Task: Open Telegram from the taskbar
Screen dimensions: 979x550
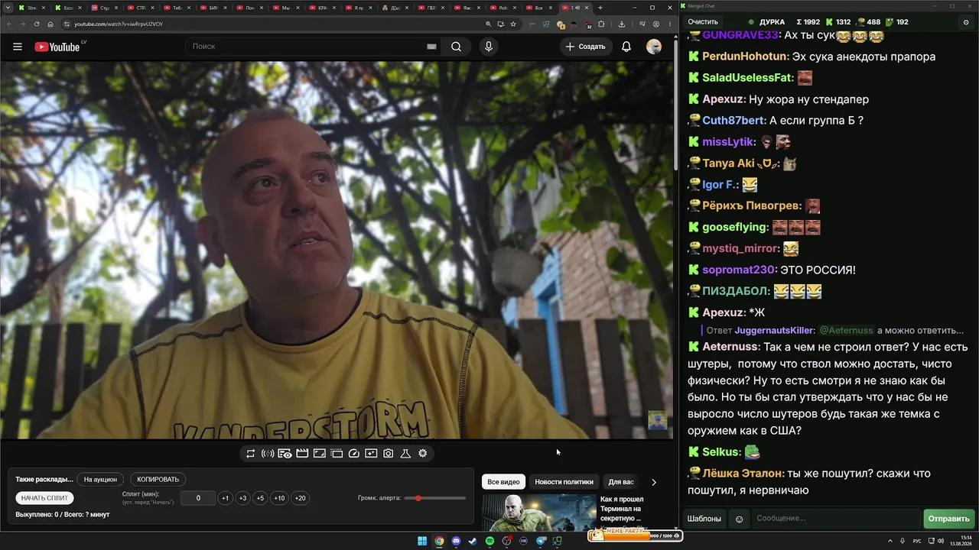Action: tap(540, 541)
